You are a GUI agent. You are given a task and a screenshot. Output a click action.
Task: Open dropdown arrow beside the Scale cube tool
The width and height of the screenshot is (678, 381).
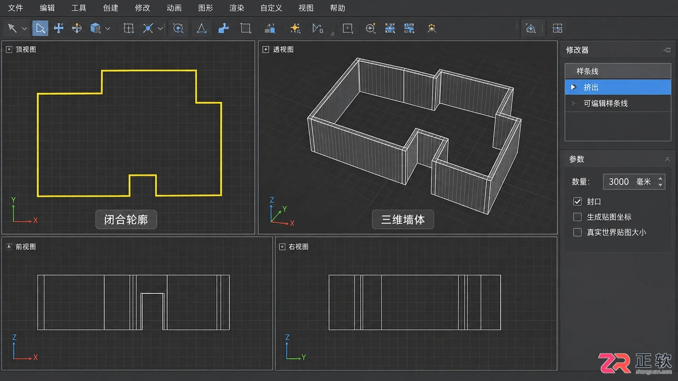(108, 29)
